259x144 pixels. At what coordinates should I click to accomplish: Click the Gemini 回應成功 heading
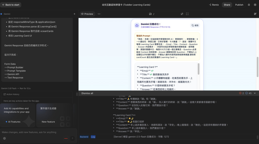pos(151,24)
